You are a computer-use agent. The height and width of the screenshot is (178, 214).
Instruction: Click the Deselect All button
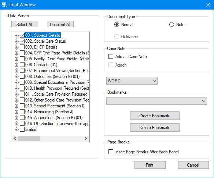pyautogui.click(x=60, y=24)
